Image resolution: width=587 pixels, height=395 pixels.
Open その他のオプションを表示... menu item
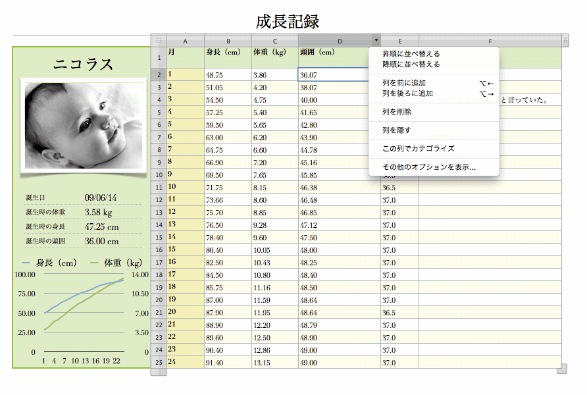[434, 167]
